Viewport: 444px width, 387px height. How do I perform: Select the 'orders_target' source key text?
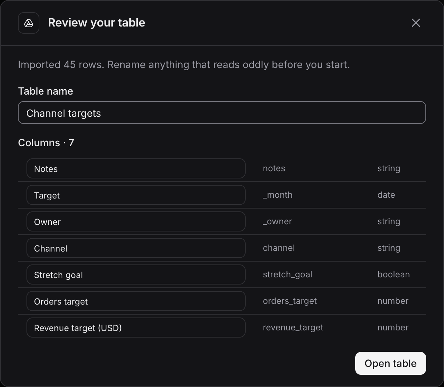[x=290, y=301]
